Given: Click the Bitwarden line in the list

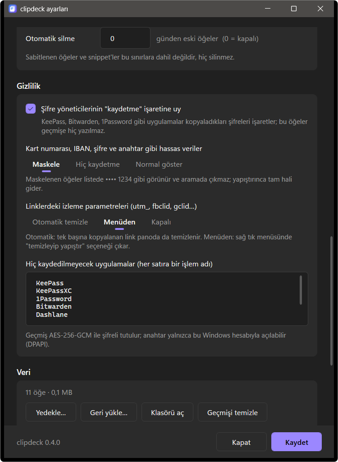Looking at the screenshot, I should tap(54, 307).
